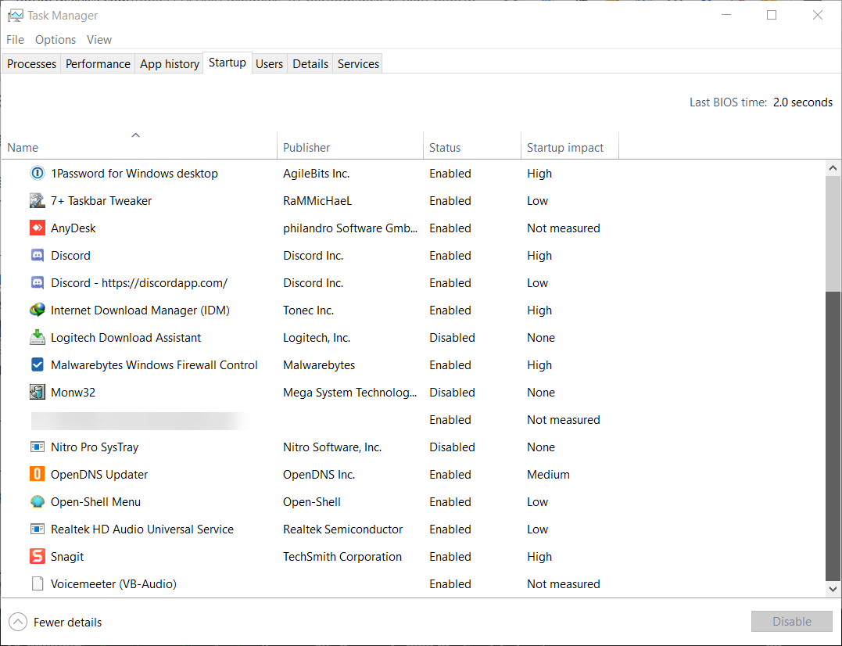Click the vertical scrollbar thumb
Screen dimensions: 842x646
pos(833,436)
